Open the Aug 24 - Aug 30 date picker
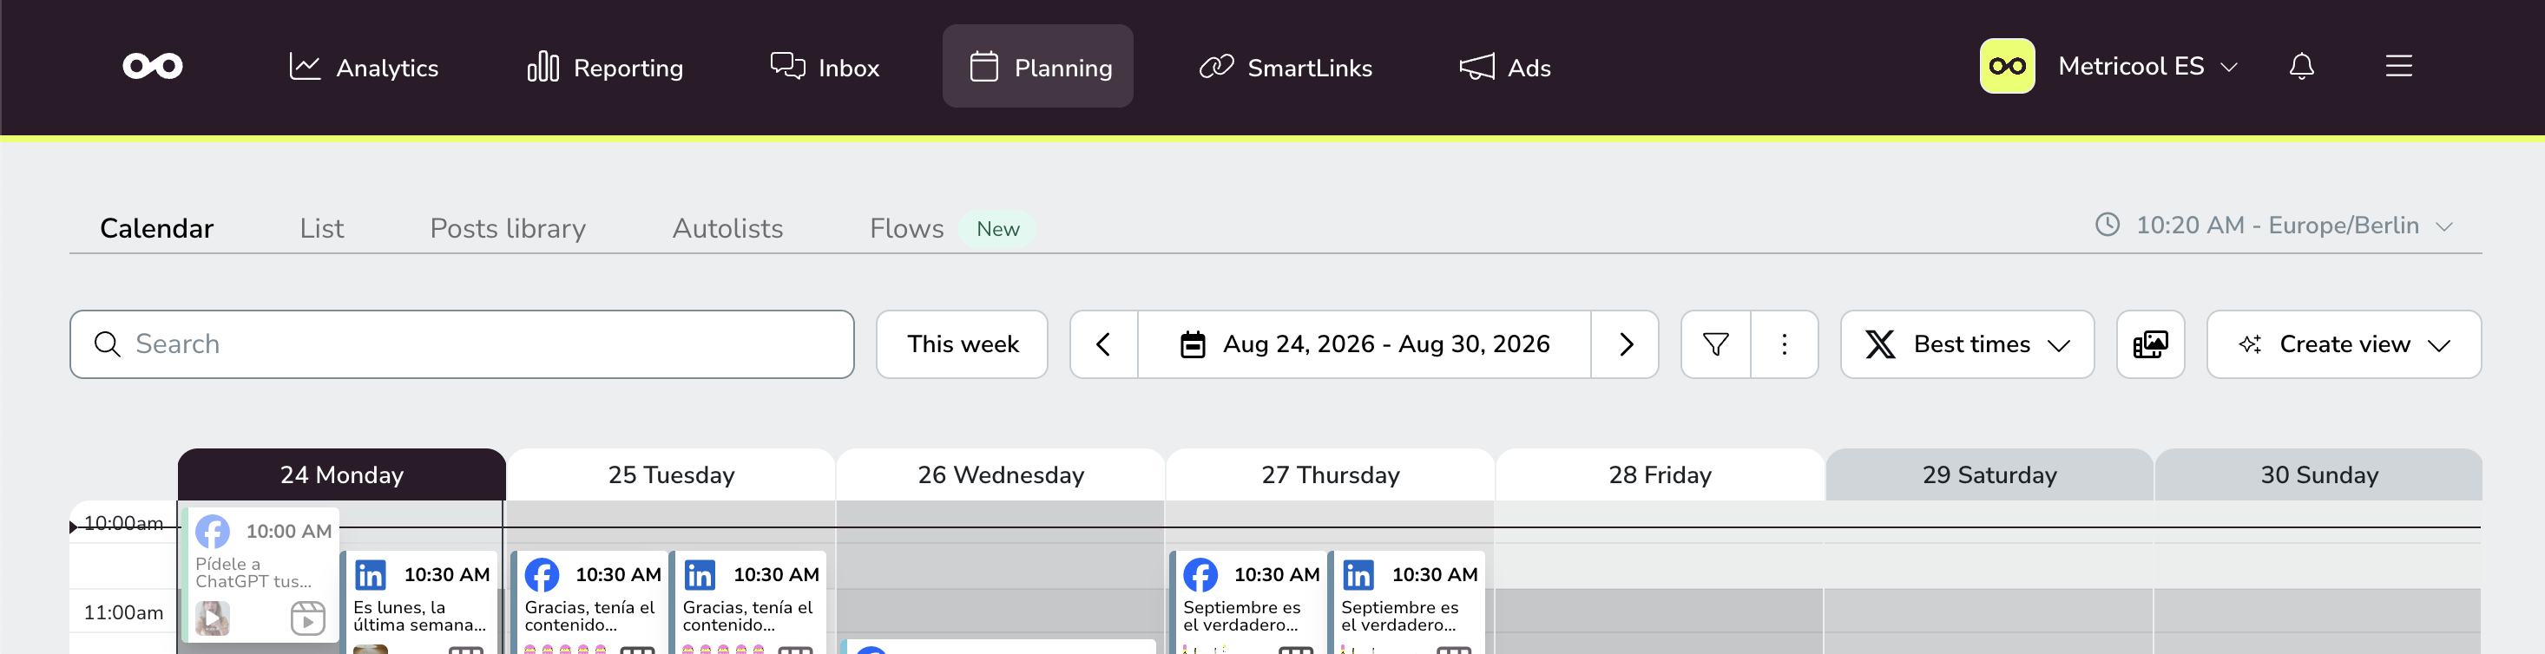Viewport: 2545px width, 654px height. pyautogui.click(x=1365, y=343)
